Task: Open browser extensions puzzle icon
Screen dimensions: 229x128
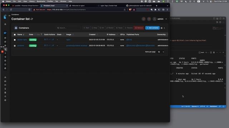Action: point(155,10)
